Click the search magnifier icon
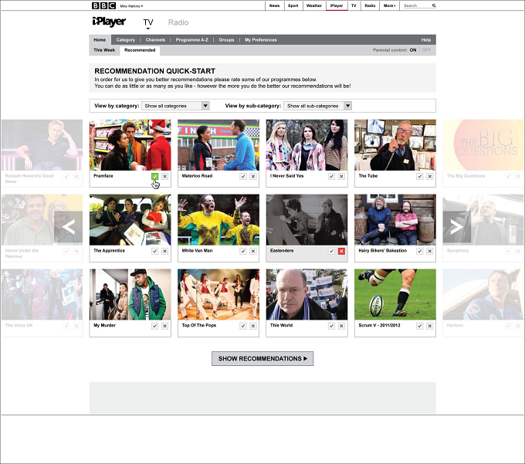Screen dimensions: 525x464 click(434, 5)
